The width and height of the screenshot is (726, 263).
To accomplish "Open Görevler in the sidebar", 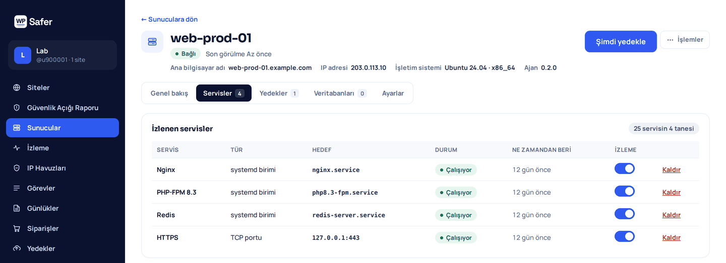I will click(63, 188).
